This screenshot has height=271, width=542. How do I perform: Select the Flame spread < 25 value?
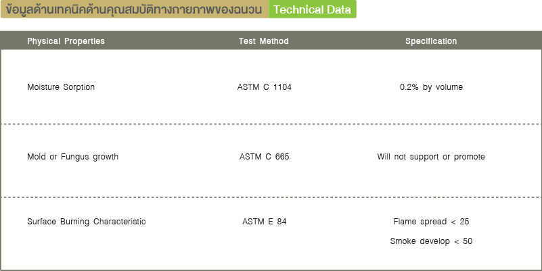[x=431, y=222]
